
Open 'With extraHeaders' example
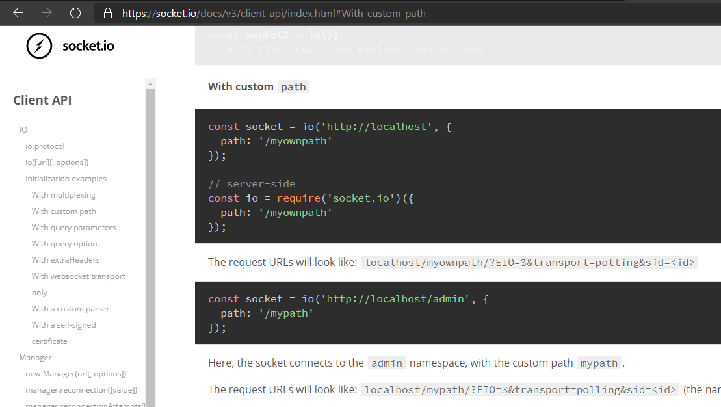click(x=66, y=259)
